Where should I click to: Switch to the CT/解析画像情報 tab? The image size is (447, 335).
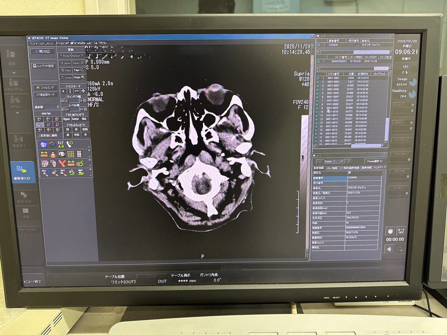click(349, 168)
